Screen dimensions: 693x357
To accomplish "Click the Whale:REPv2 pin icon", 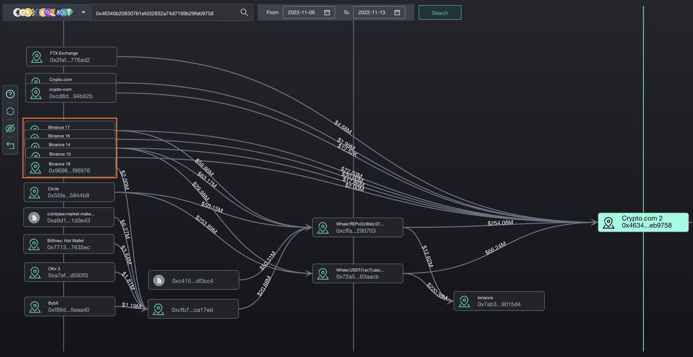I will click(323, 227).
